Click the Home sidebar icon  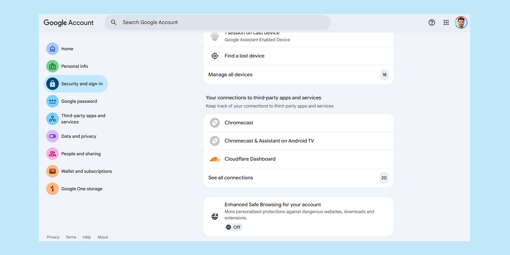pos(53,49)
